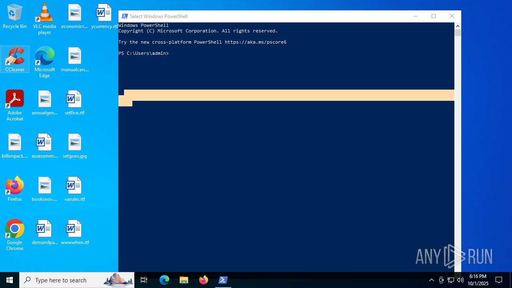Launch VLC media player shortcut

(44, 19)
